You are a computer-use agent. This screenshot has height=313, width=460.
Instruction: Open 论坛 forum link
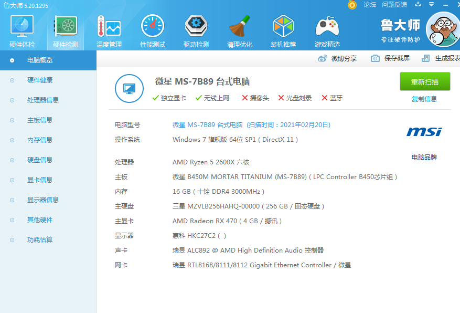pyautogui.click(x=370, y=4)
